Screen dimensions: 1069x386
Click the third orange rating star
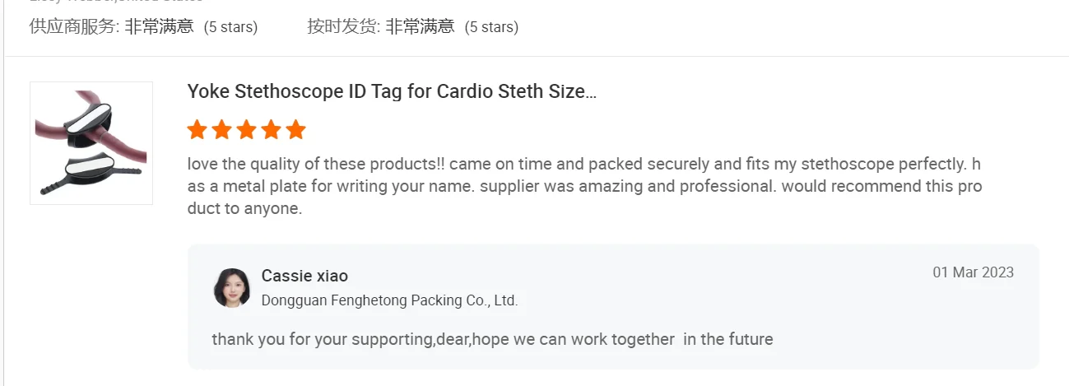[246, 130]
